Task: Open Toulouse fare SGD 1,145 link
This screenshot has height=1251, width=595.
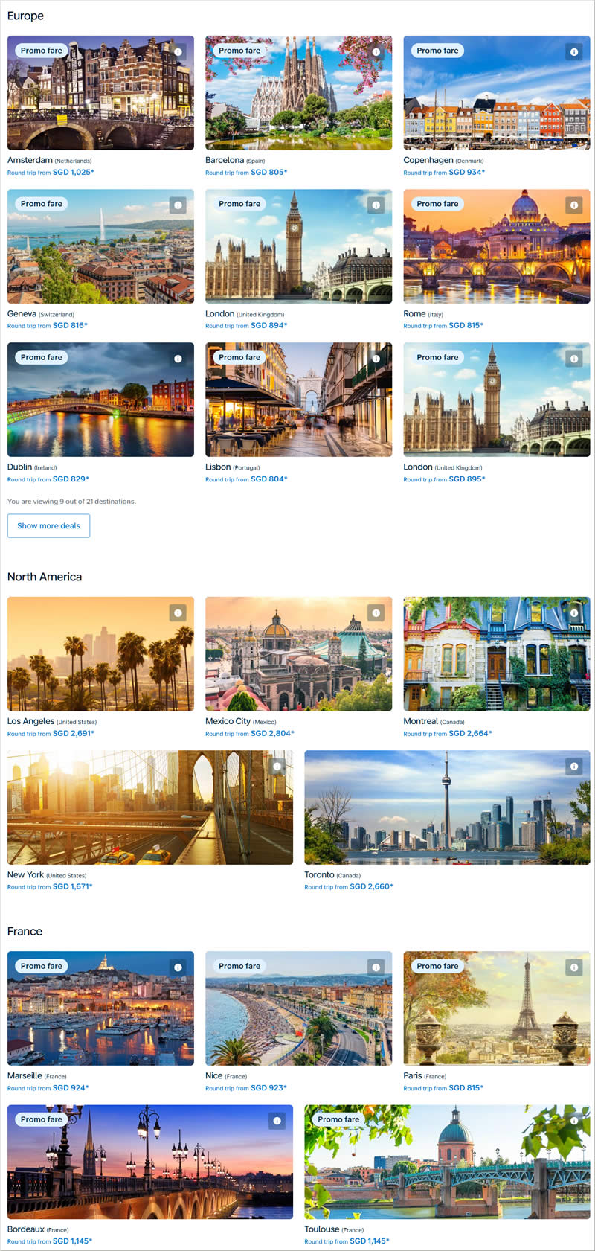Action: tap(347, 1241)
